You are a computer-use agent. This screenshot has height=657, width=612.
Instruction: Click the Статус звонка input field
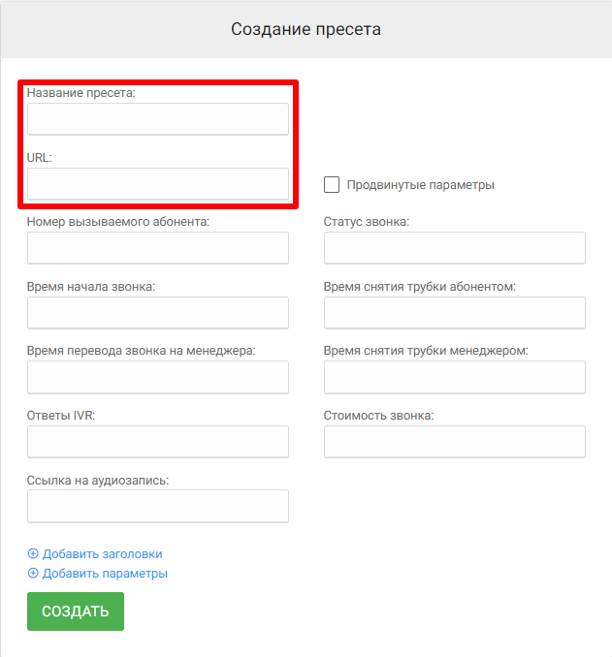point(455,248)
